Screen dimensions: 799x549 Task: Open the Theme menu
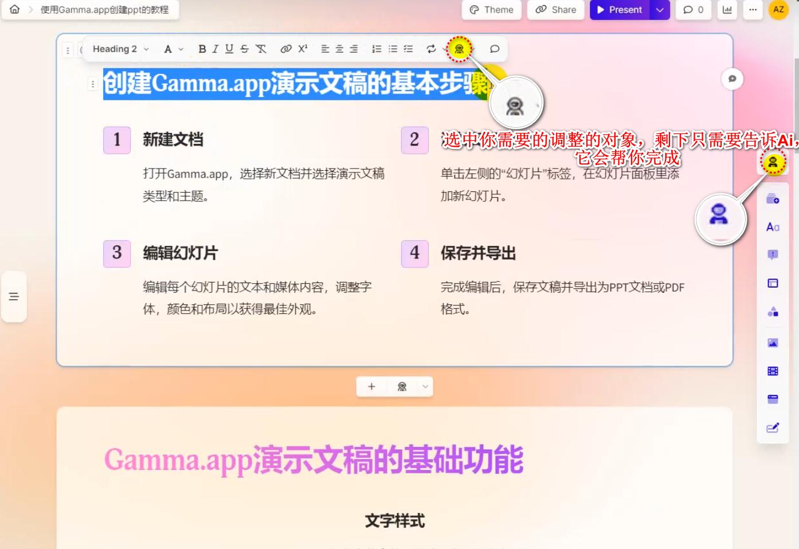pos(491,9)
